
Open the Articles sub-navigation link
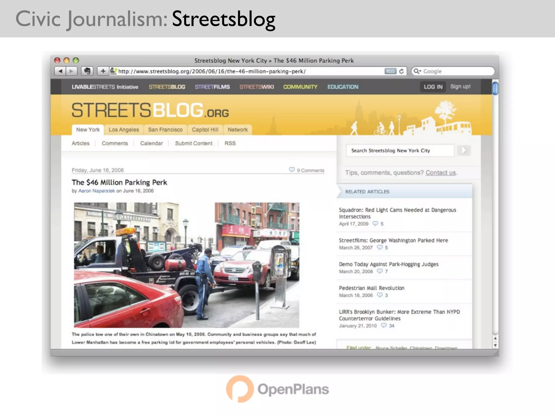coord(80,143)
